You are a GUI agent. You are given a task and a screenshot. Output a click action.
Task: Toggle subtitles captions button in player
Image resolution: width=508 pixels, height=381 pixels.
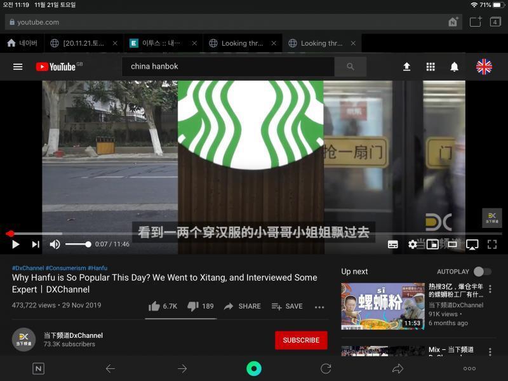point(392,244)
